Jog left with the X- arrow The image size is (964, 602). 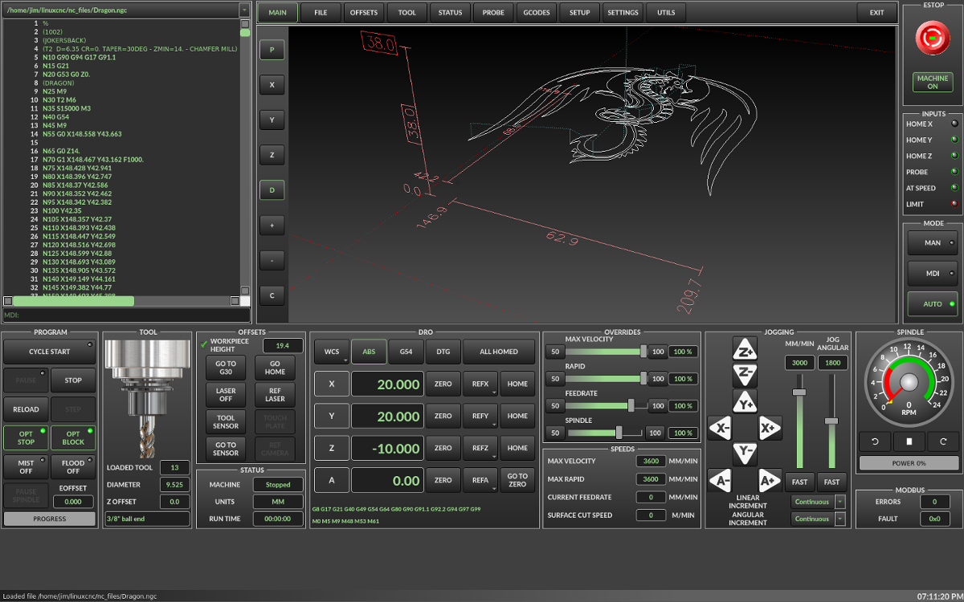pyautogui.click(x=720, y=428)
